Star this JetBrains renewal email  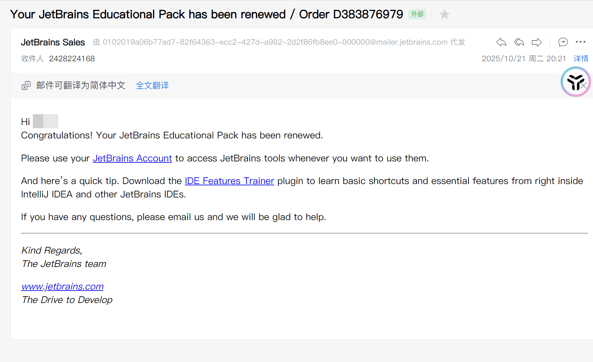444,14
